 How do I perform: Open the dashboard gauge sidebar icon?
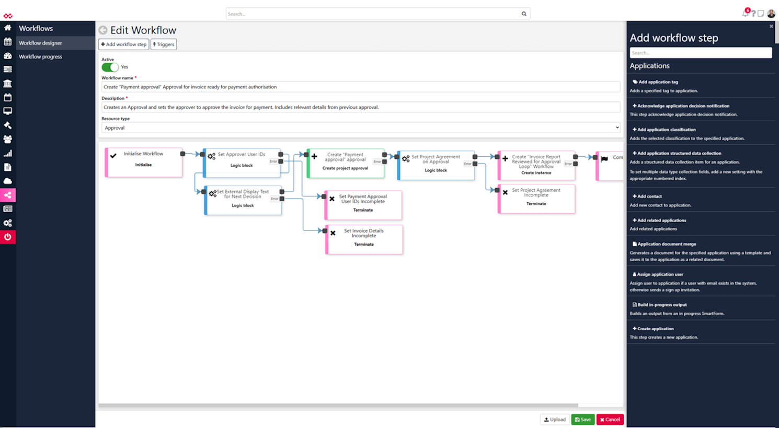click(x=7, y=55)
